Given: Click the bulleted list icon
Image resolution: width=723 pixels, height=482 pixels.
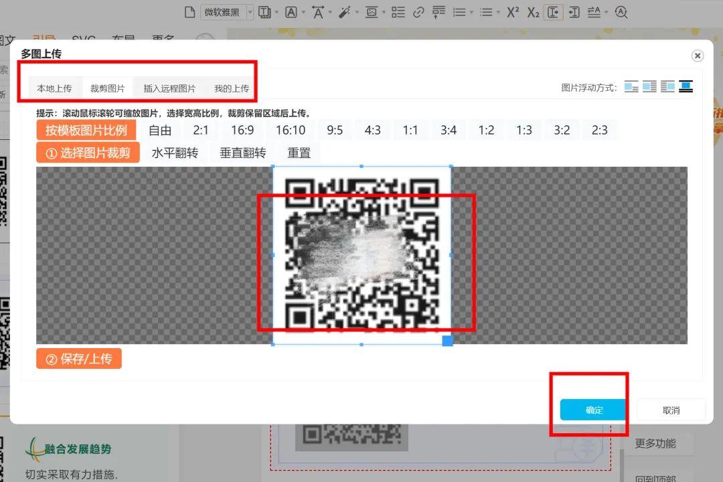Looking at the screenshot, I should tap(486, 12).
